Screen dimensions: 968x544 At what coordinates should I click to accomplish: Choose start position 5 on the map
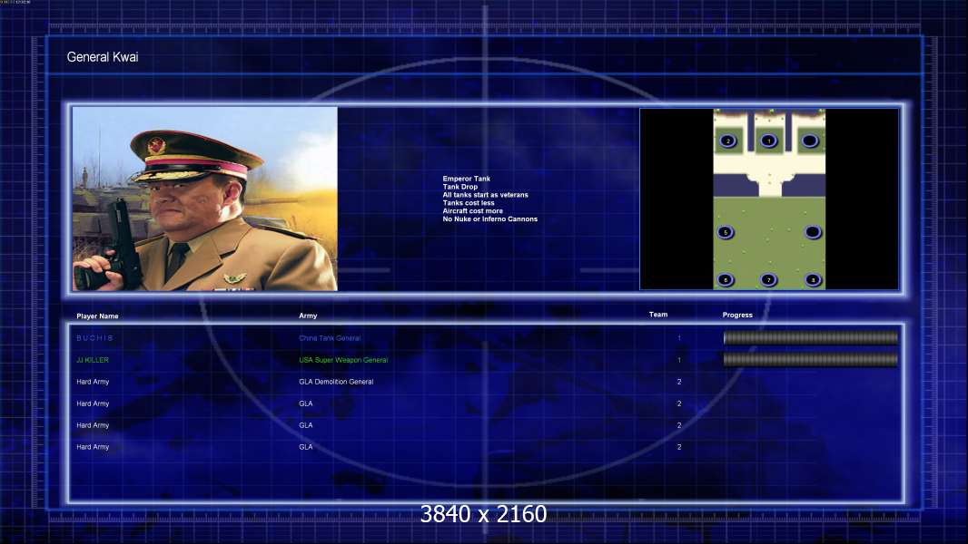tap(726, 232)
